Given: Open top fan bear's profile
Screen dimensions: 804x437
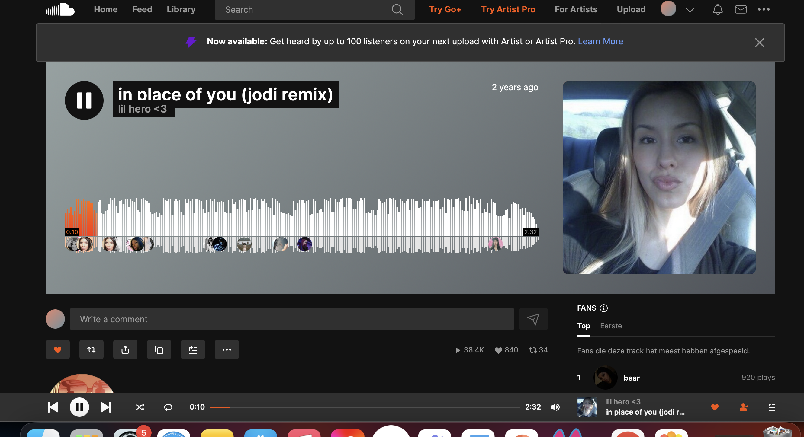Looking at the screenshot, I should 632,378.
